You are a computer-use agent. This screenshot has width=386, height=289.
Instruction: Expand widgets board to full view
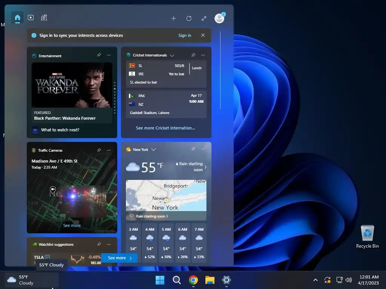(x=204, y=18)
